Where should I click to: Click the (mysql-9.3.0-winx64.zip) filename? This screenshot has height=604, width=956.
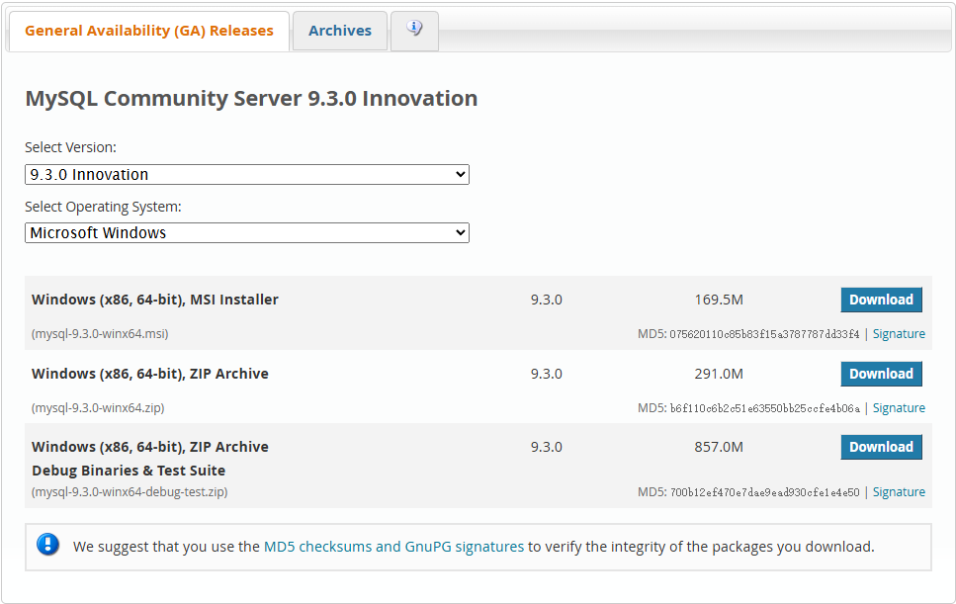point(98,407)
